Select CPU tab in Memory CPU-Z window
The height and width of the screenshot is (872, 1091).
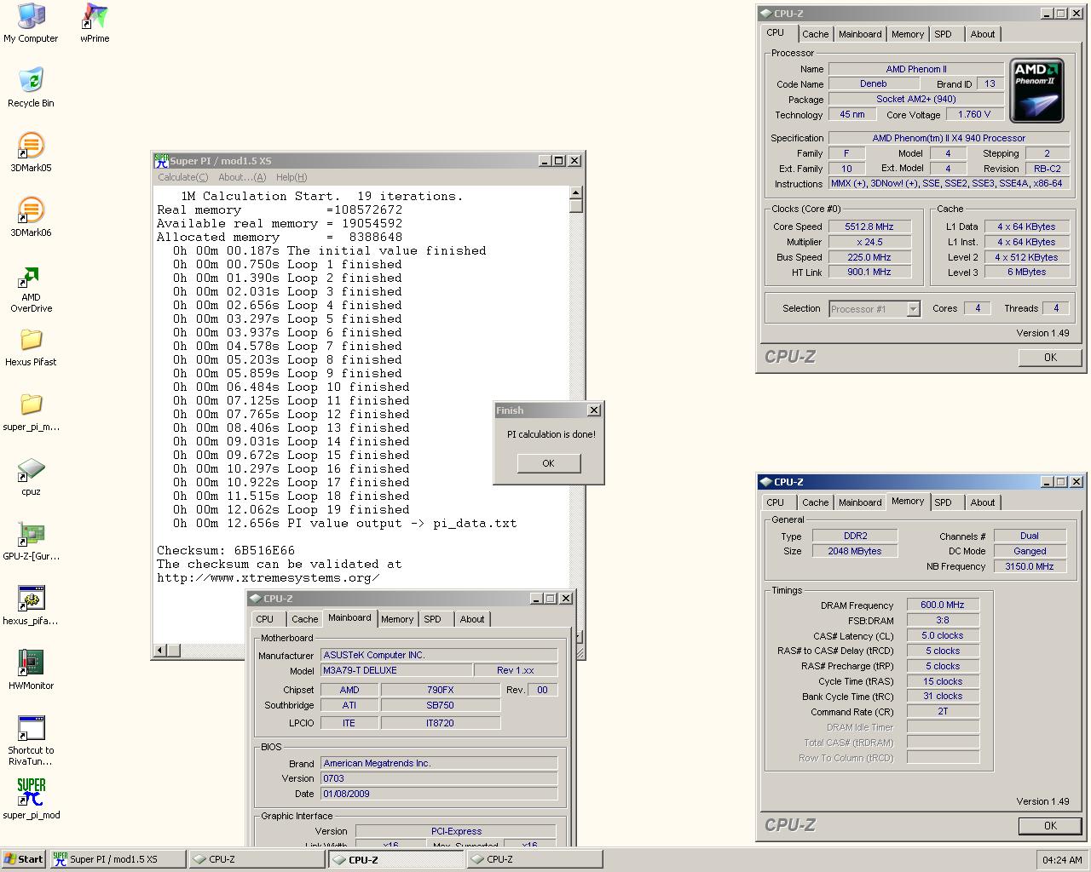click(775, 502)
